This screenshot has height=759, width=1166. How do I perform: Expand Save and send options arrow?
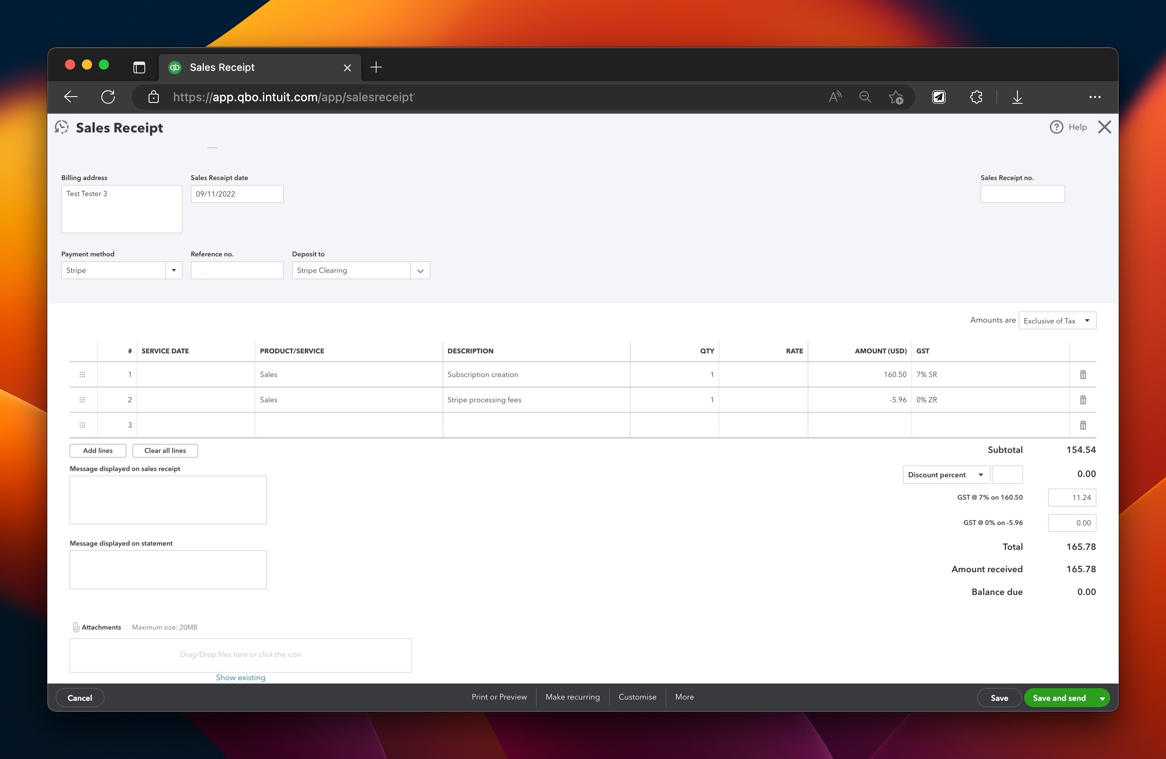pyautogui.click(x=1102, y=698)
